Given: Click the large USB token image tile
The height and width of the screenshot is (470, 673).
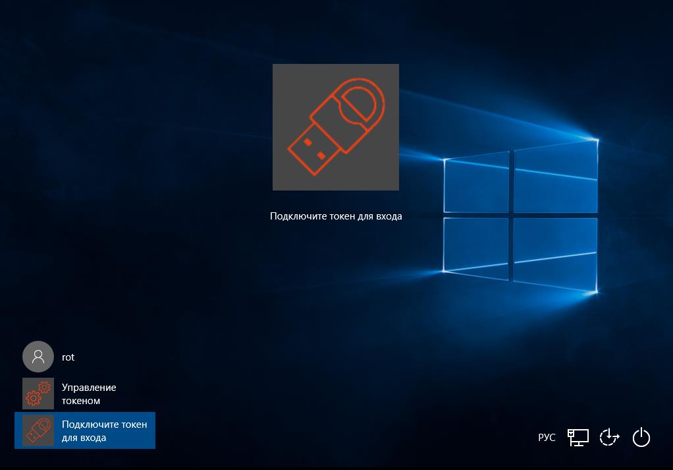Looking at the screenshot, I should [x=336, y=127].
